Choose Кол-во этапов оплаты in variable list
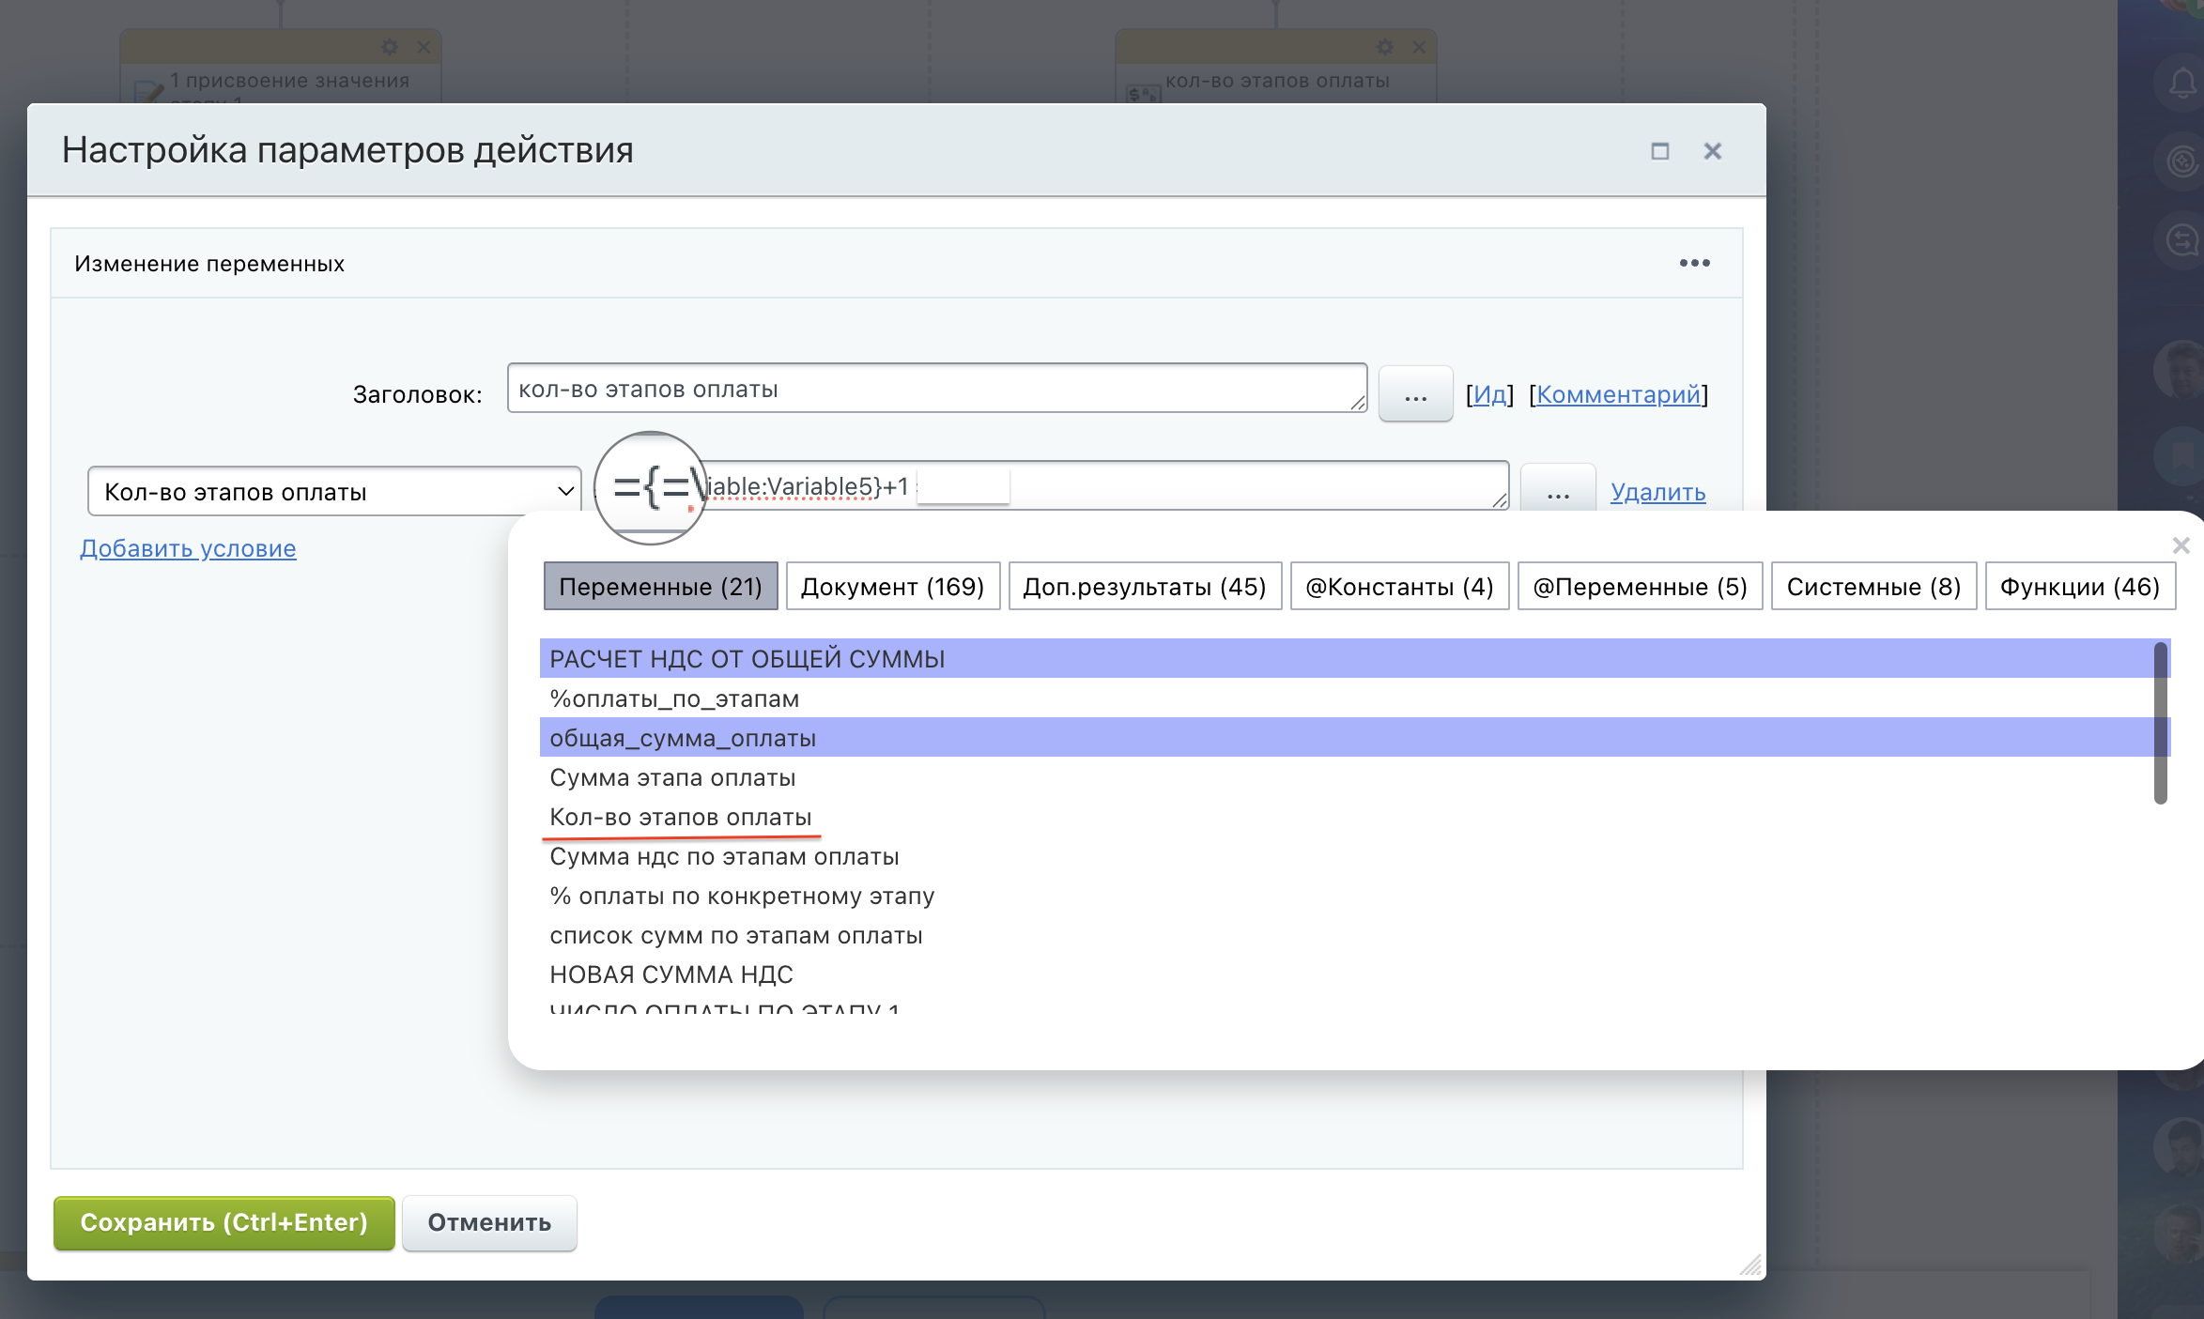This screenshot has width=2204, height=1319. pyautogui.click(x=680, y=818)
